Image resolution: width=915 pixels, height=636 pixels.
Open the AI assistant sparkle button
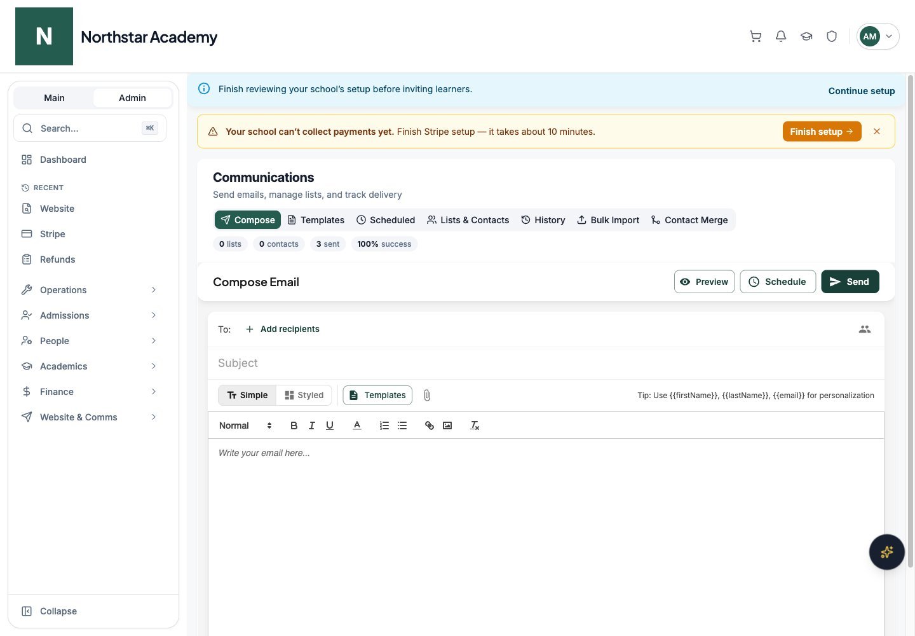(887, 552)
